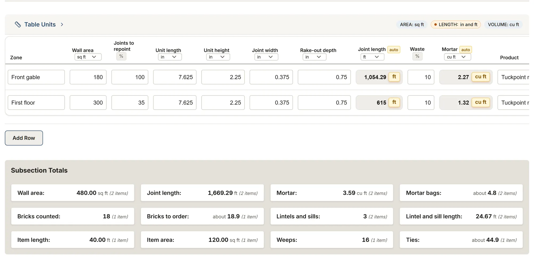
Task: Click Front gable unit length 7.625
Action: pos(175,77)
